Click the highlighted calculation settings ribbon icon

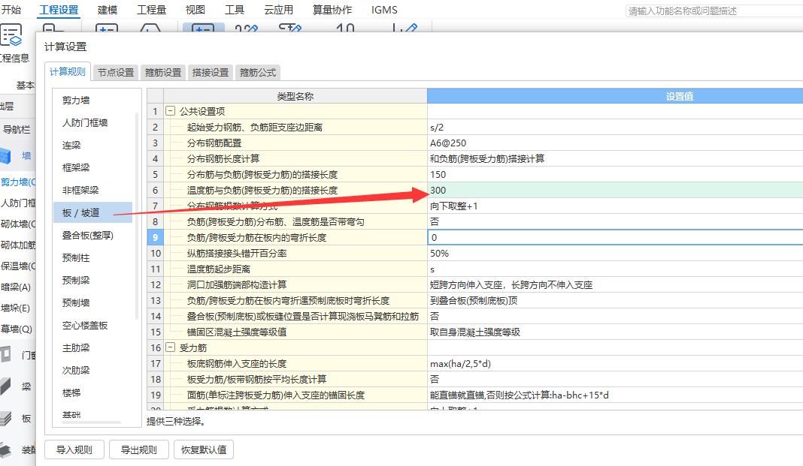pyautogui.click(x=202, y=29)
